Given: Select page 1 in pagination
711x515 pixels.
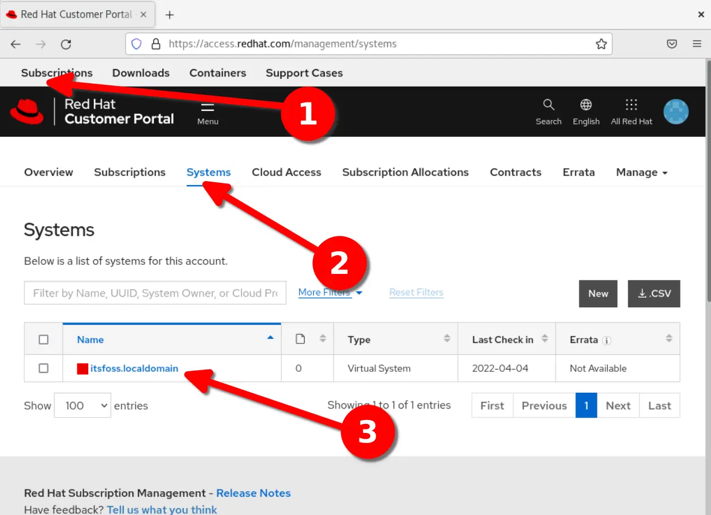Looking at the screenshot, I should (586, 406).
